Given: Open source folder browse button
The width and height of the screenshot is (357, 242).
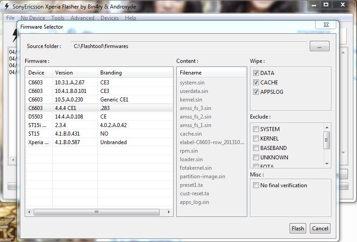Looking at the screenshot, I should 319,46.
